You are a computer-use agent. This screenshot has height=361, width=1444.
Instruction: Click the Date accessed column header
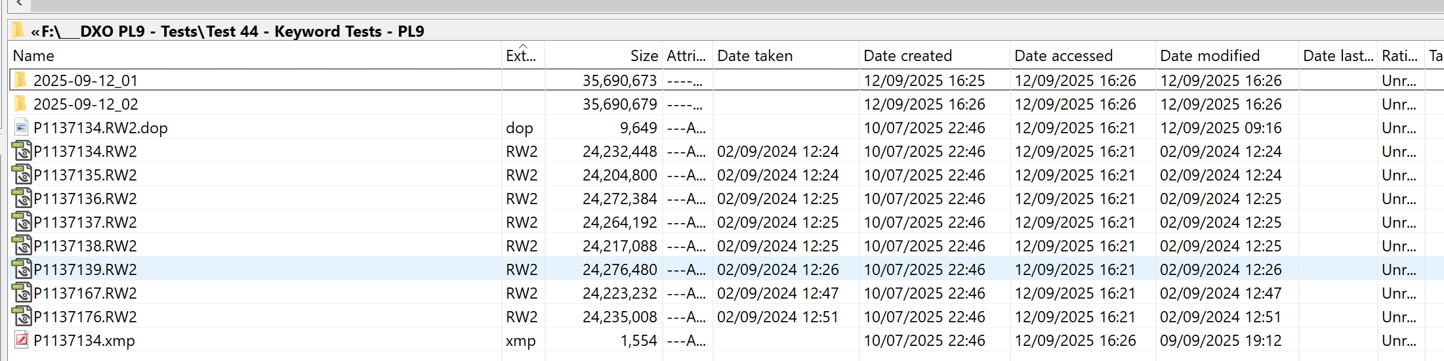point(1063,56)
